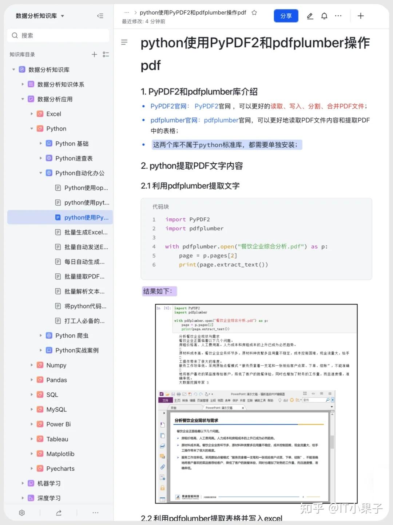Click the magnifier icon in the search bar

(15, 35)
